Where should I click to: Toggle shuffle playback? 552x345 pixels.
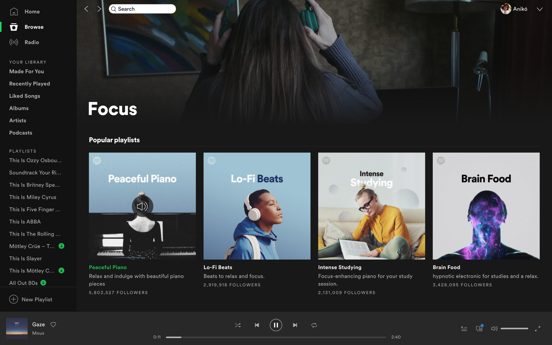[x=238, y=325]
